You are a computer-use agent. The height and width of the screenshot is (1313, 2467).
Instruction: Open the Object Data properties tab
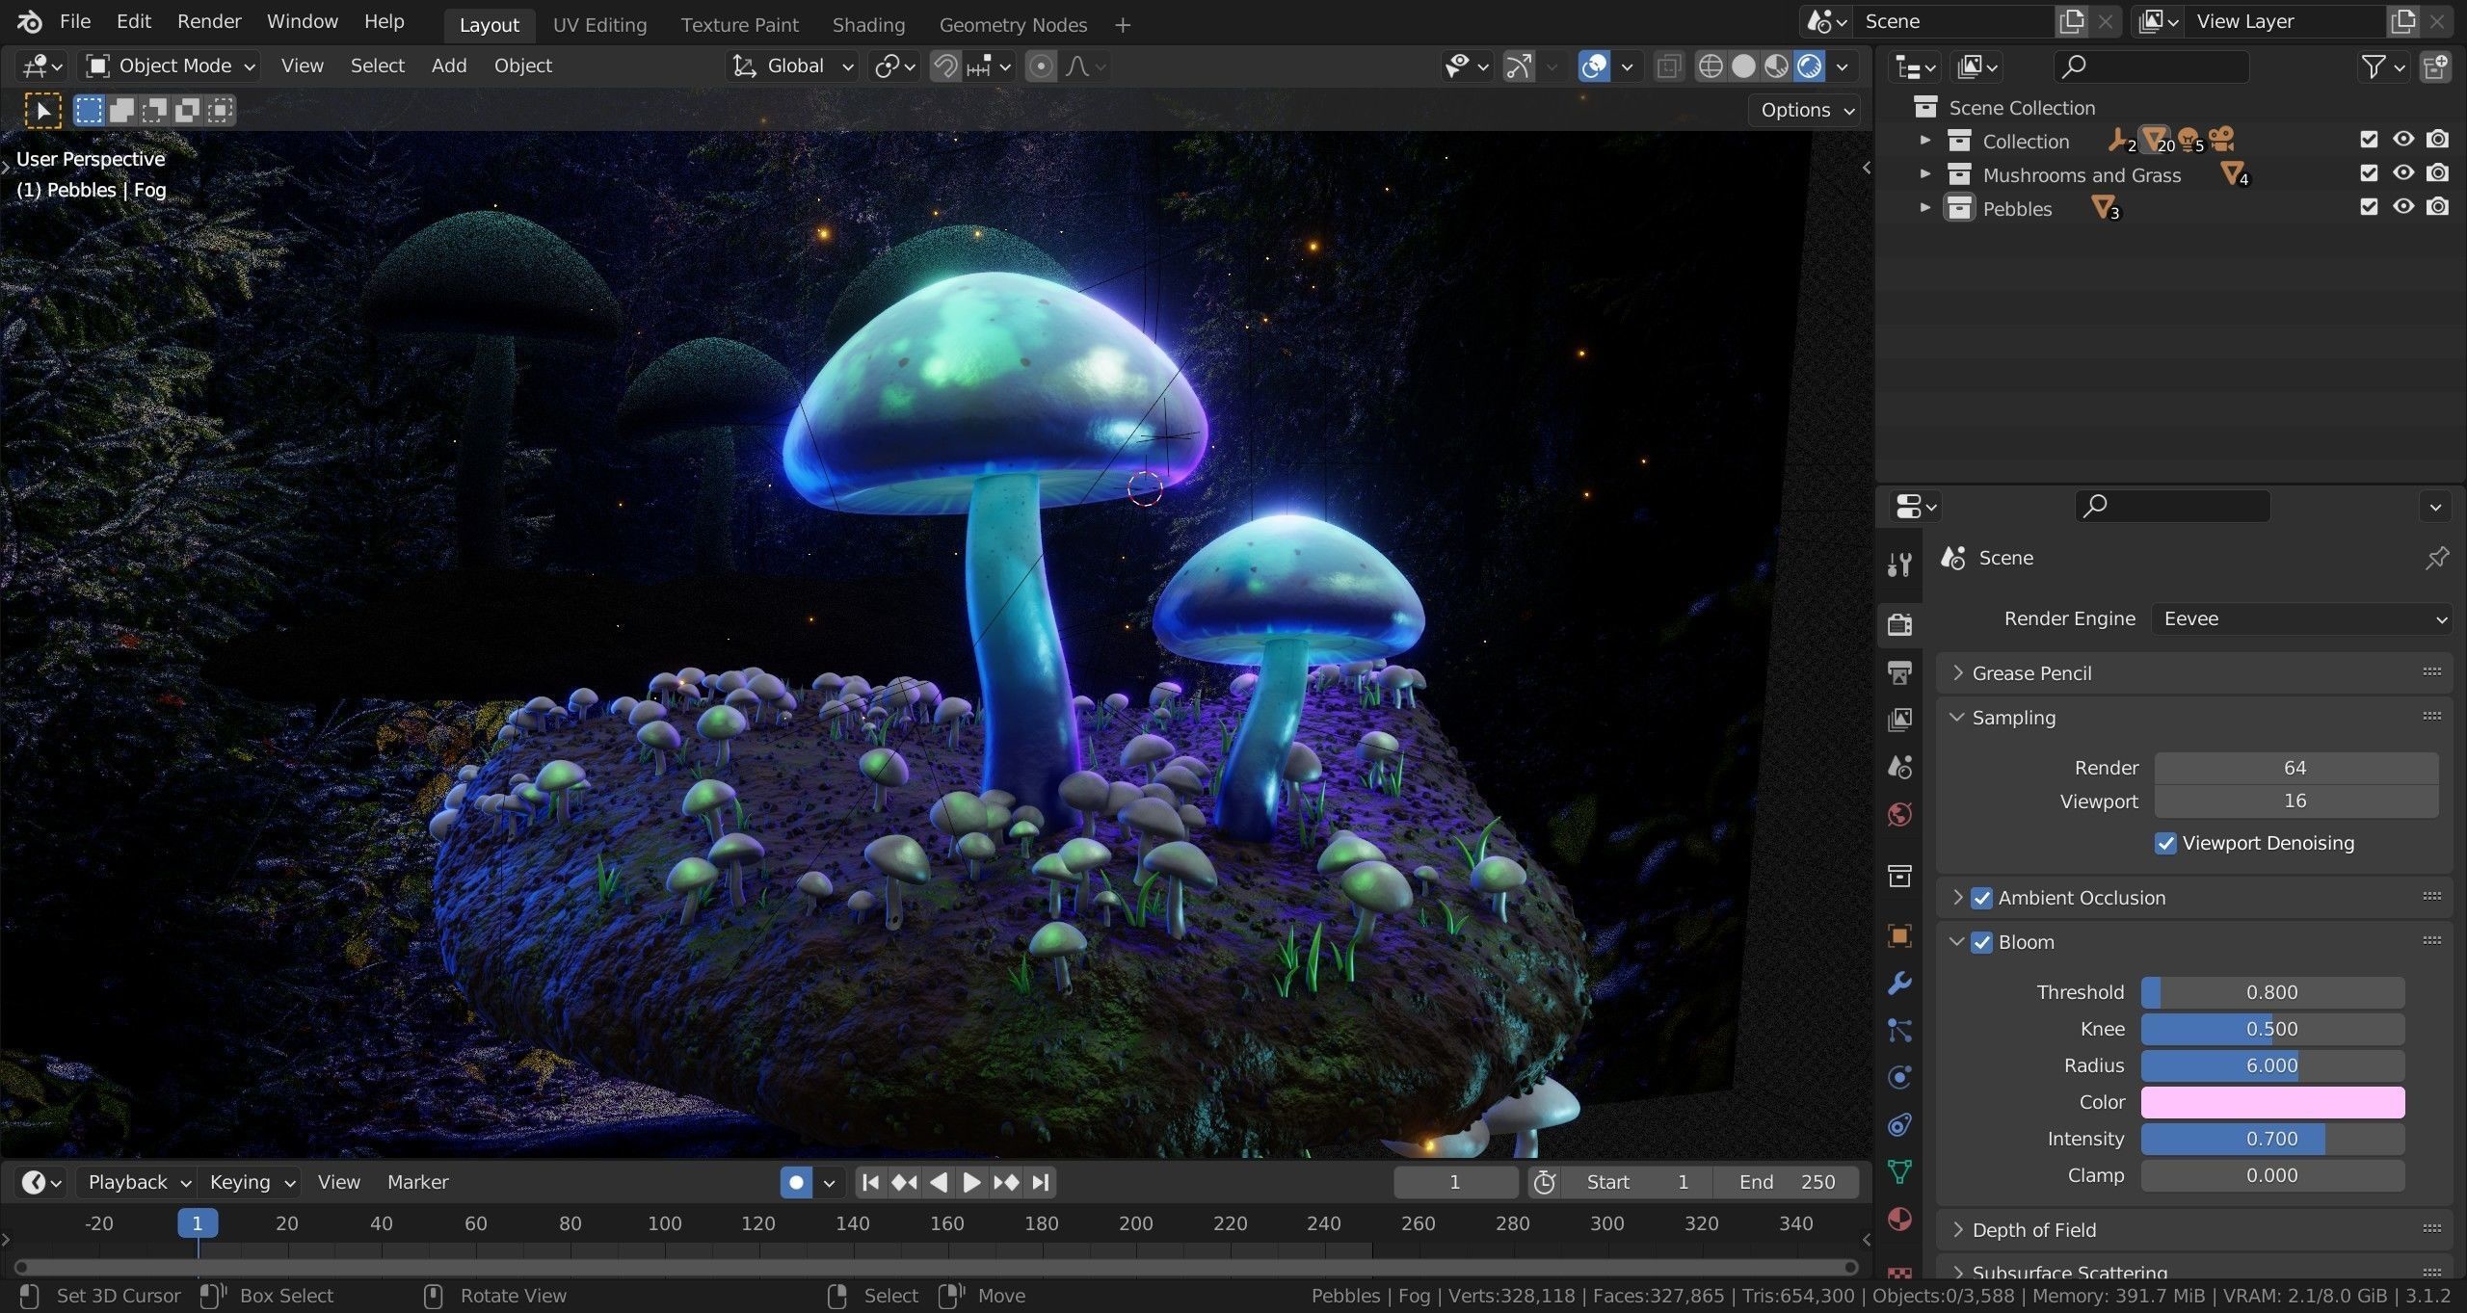1898,1171
